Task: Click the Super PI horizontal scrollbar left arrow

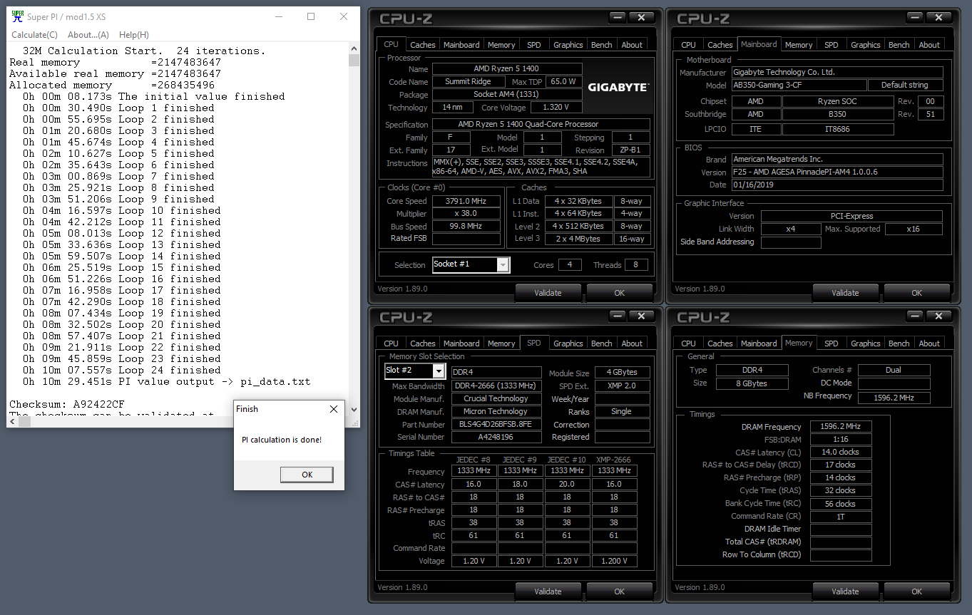Action: pyautogui.click(x=14, y=421)
